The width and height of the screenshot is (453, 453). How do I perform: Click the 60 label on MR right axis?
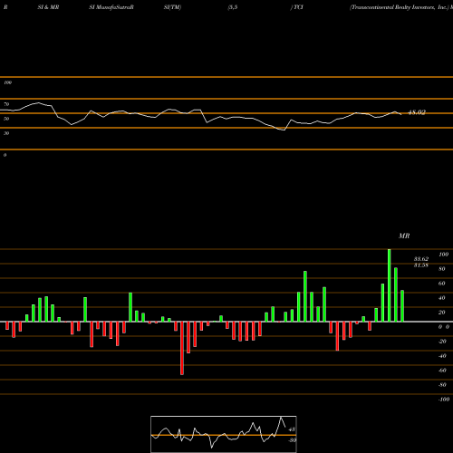(442, 284)
